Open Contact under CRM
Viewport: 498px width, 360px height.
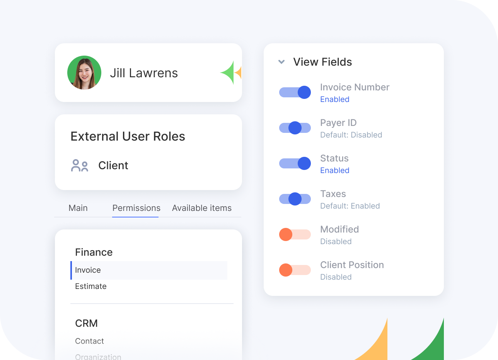point(90,341)
